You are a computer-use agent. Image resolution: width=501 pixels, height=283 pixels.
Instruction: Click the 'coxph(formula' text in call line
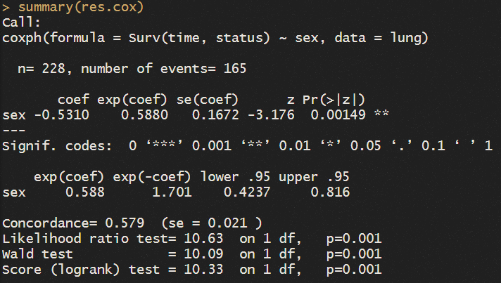point(53,38)
